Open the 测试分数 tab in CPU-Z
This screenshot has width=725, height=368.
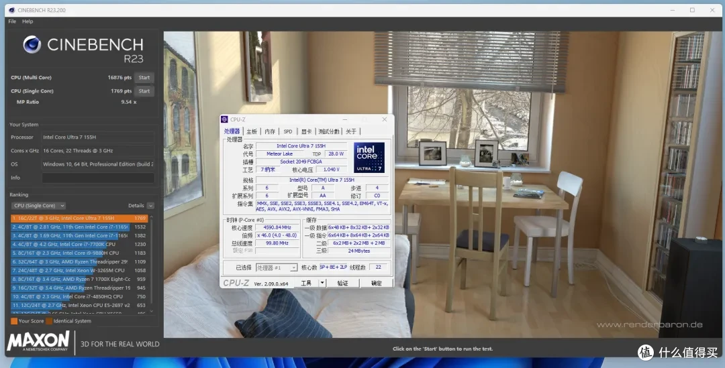(329, 131)
